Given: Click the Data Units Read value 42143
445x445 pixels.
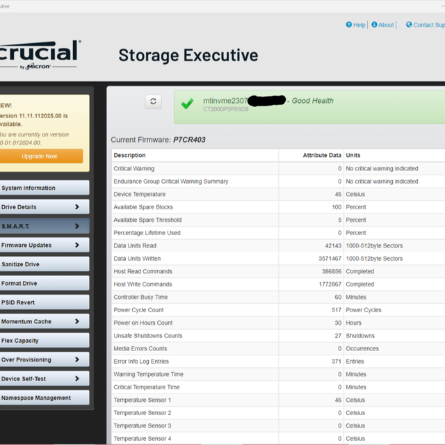Looking at the screenshot, I should pyautogui.click(x=333, y=245).
